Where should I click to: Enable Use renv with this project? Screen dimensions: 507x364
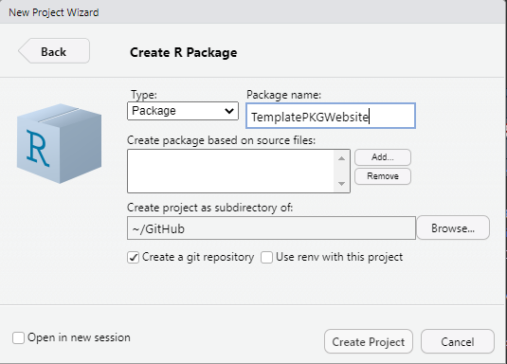pyautogui.click(x=266, y=258)
